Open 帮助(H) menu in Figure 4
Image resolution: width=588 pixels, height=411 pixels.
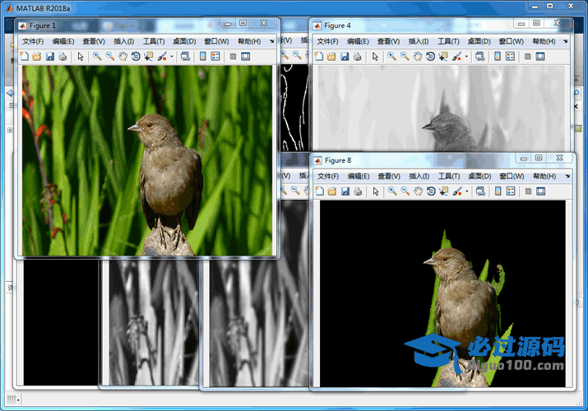(x=544, y=41)
